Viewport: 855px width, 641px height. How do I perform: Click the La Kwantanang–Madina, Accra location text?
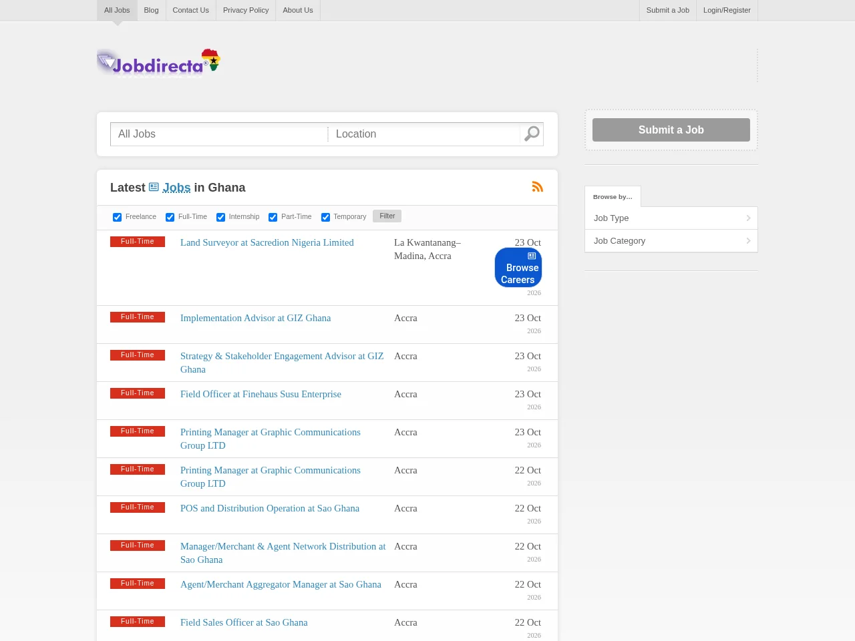tap(427, 249)
